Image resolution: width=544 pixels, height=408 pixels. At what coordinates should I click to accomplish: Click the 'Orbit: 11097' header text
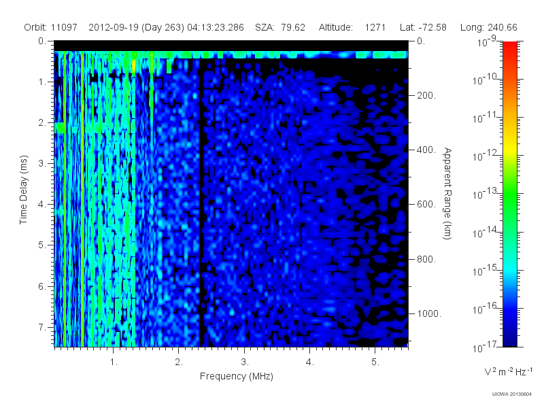point(50,27)
